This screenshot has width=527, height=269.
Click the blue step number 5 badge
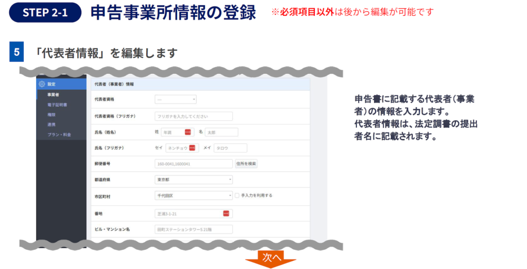(16, 52)
